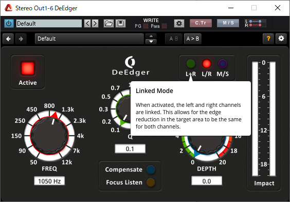
Task: Click the Impact meter
Action: coord(264,119)
